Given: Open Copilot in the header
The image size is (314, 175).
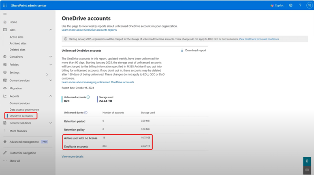Looking at the screenshot, I should 277,5.
